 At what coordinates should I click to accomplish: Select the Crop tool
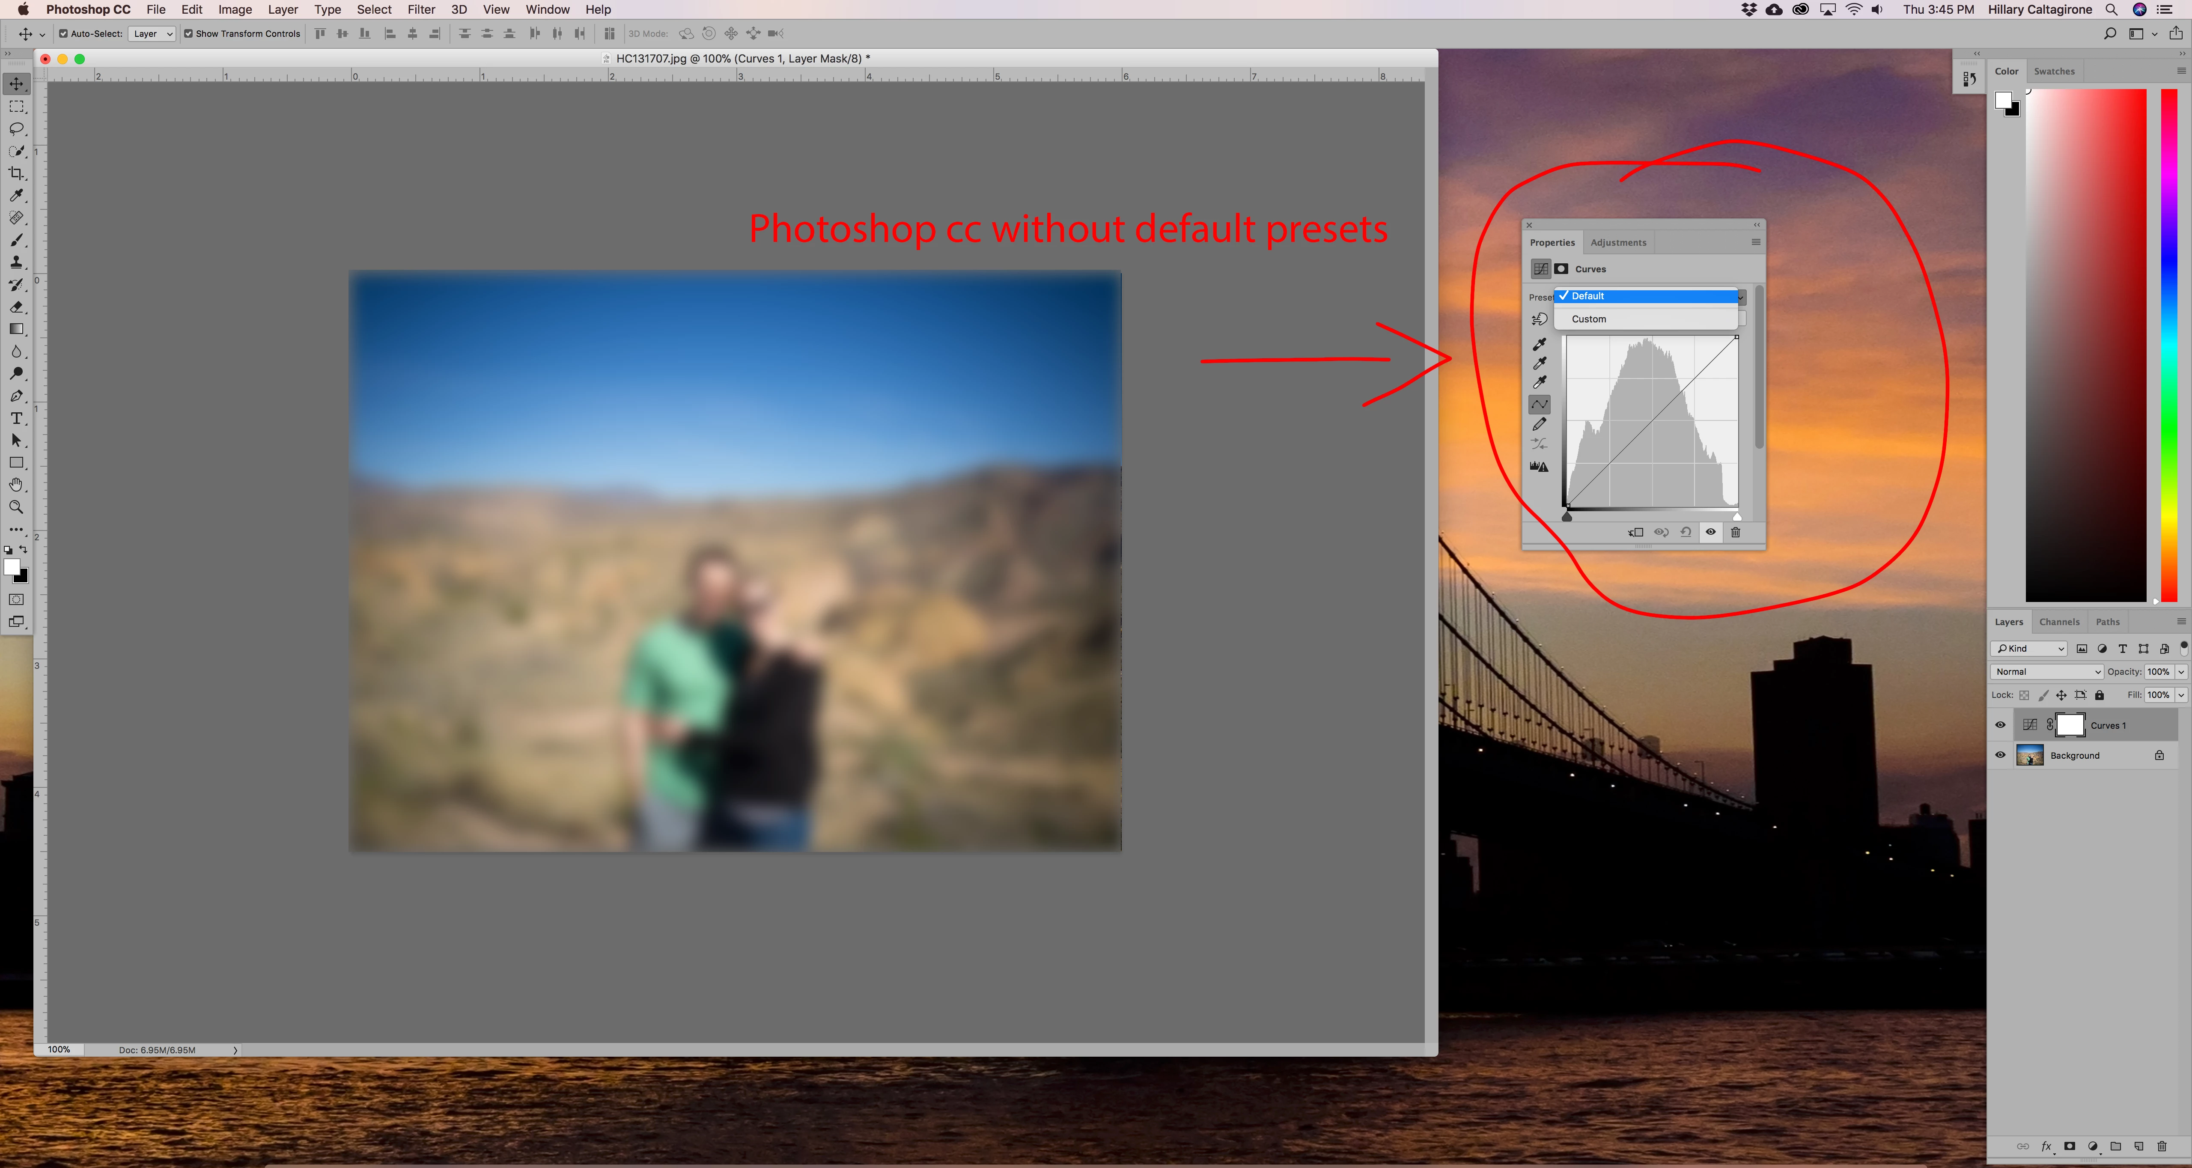click(16, 173)
